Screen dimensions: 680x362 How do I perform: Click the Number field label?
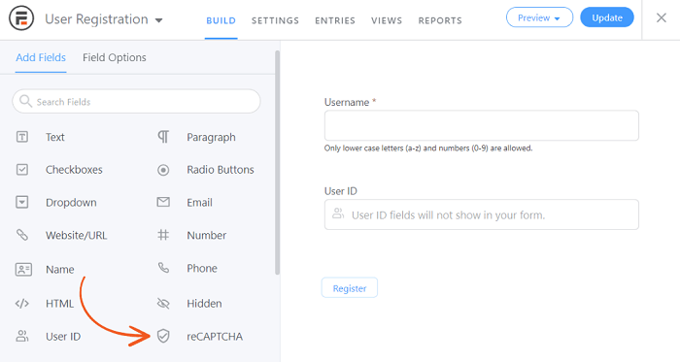tap(206, 236)
